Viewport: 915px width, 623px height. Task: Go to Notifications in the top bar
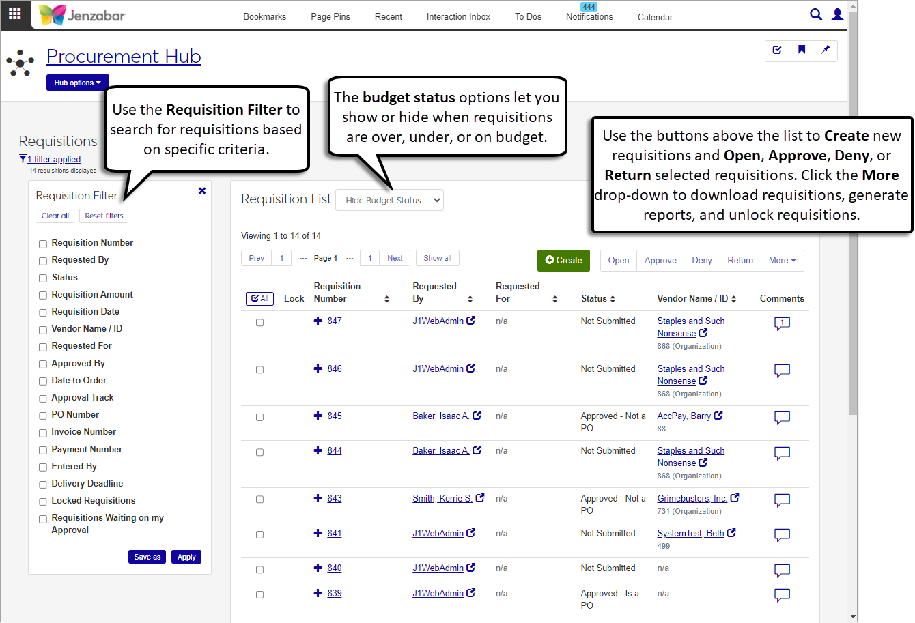tap(589, 17)
